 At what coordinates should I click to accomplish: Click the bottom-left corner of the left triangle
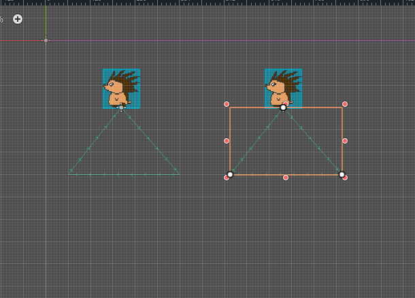pyautogui.click(x=69, y=174)
